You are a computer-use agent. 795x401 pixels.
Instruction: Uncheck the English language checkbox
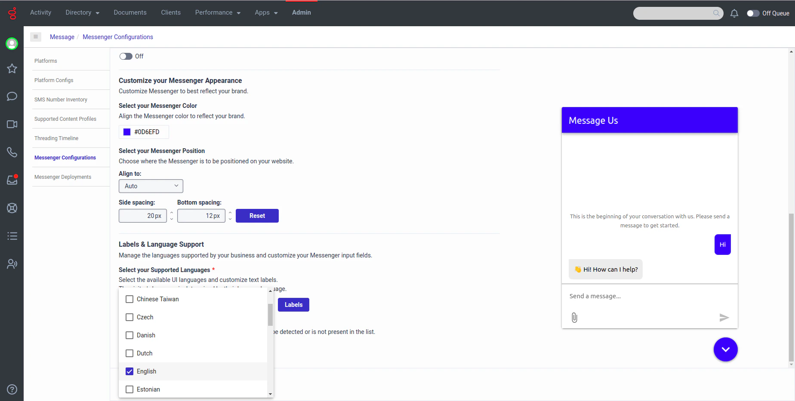pyautogui.click(x=129, y=371)
